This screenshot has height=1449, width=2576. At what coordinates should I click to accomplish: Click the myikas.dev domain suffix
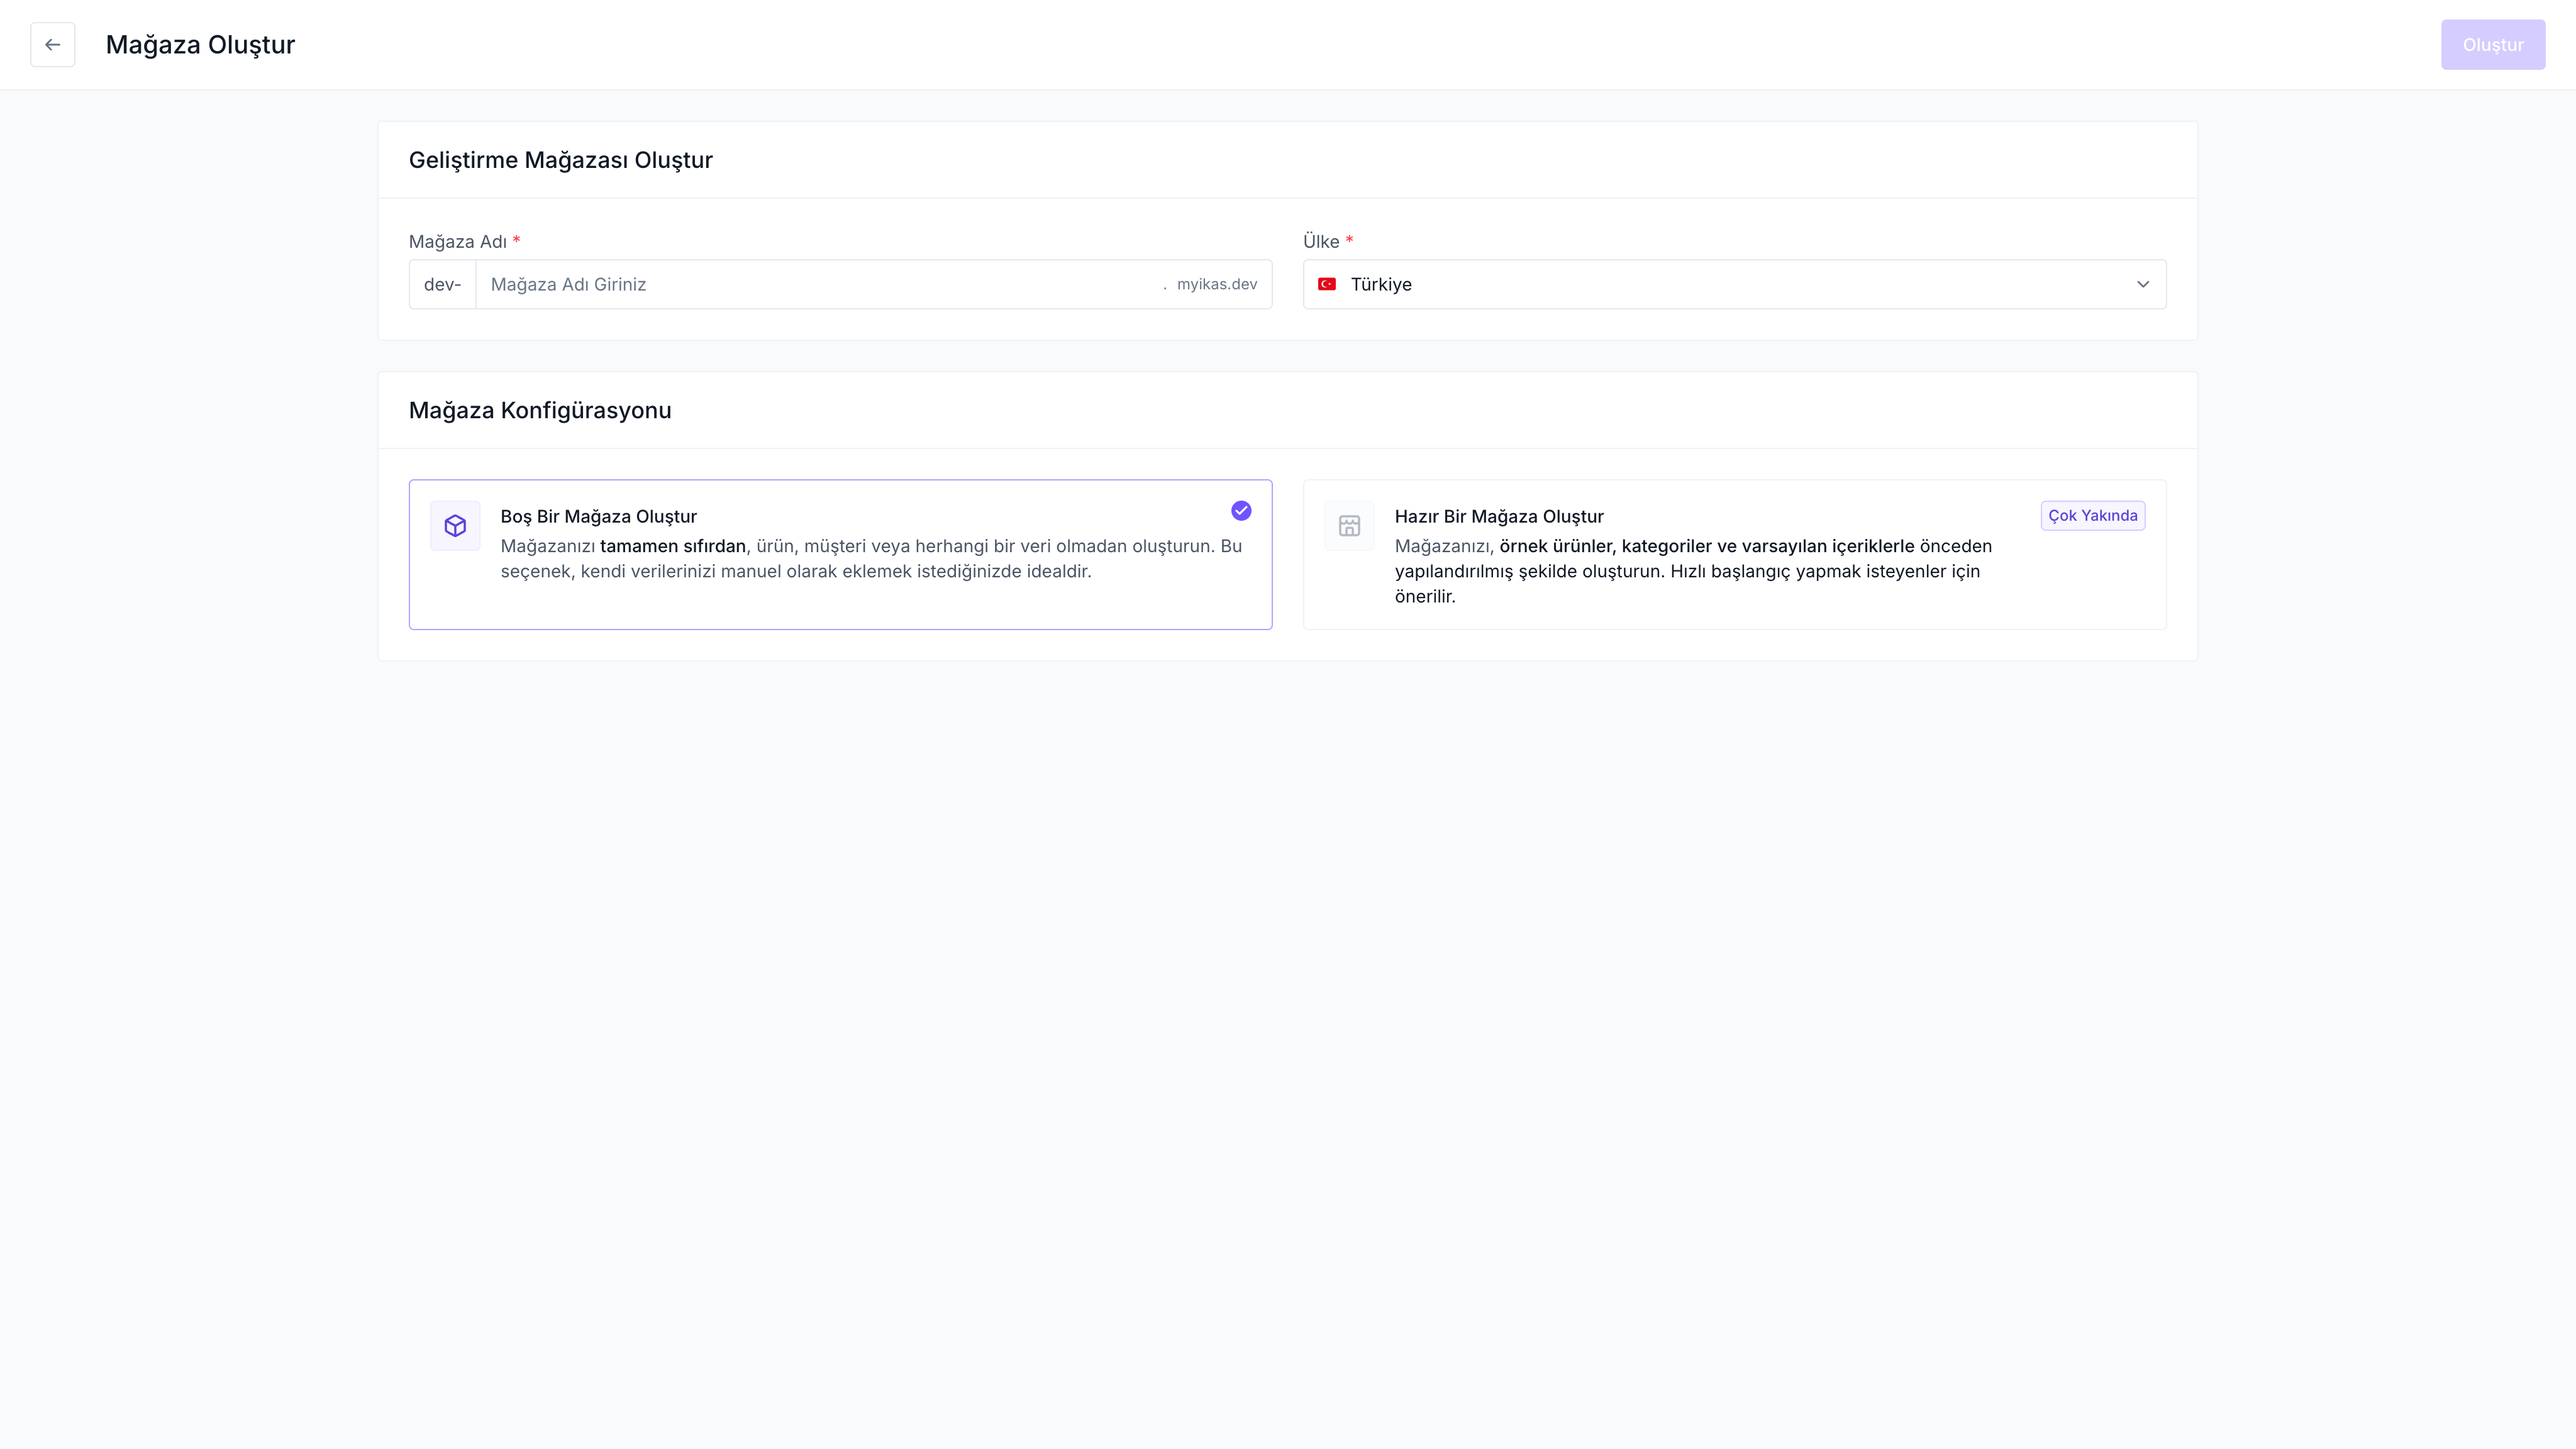click(x=1216, y=285)
